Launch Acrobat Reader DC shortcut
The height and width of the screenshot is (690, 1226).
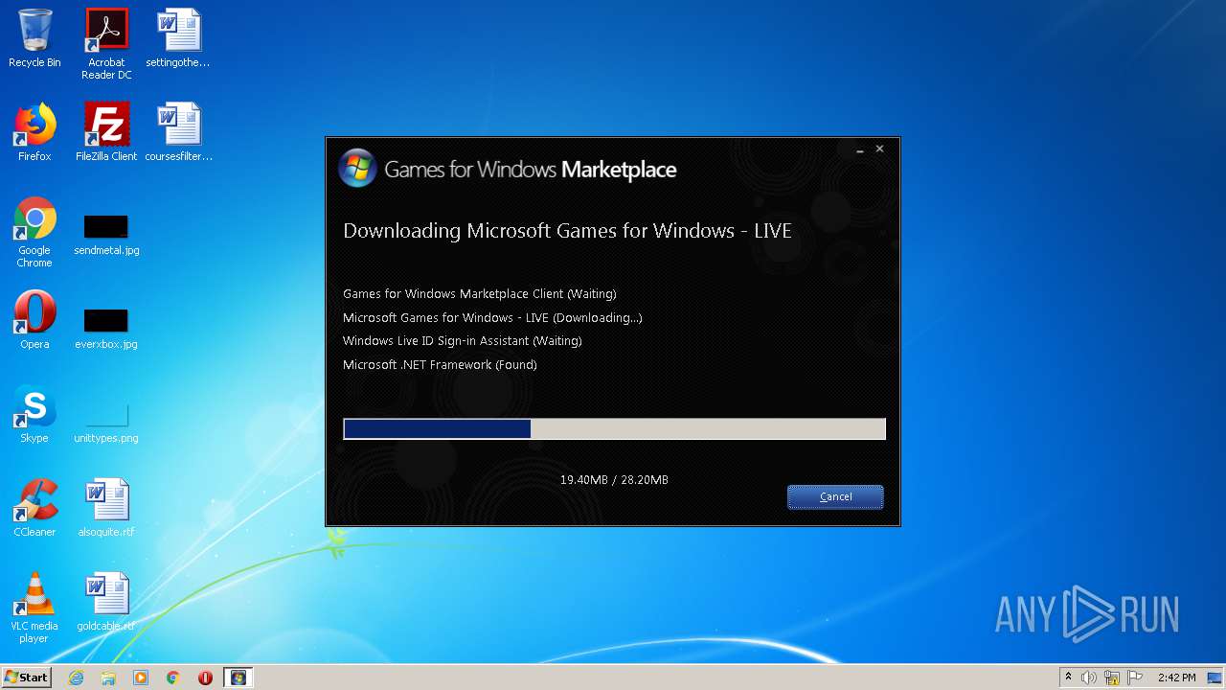[106, 44]
